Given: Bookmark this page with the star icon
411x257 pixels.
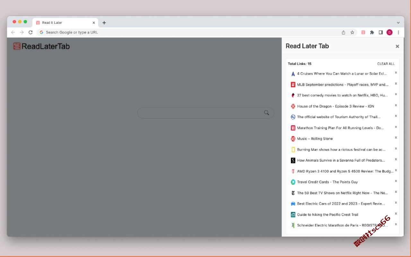Looking at the screenshot, I should (x=352, y=32).
